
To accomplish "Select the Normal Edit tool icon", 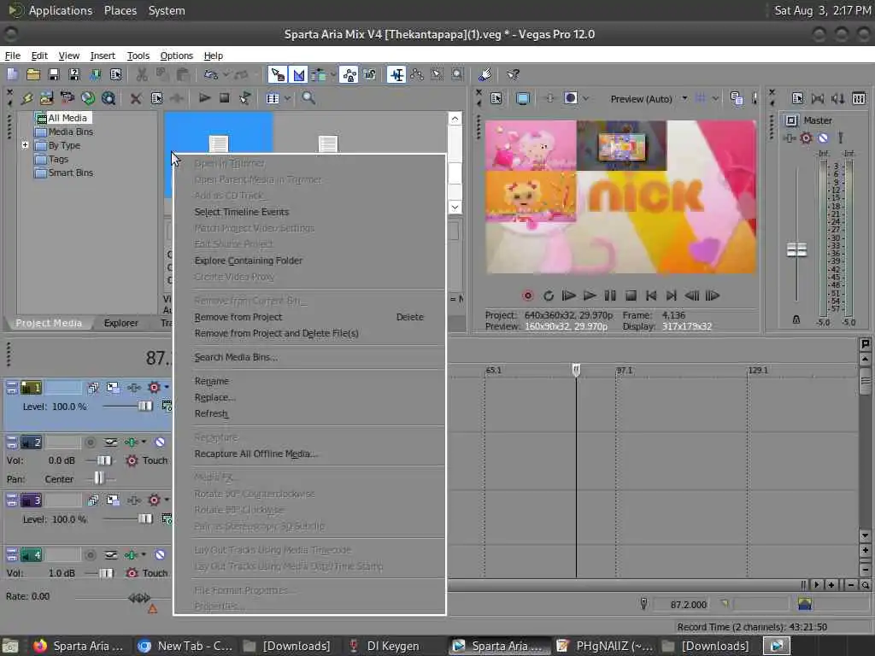I will [396, 74].
